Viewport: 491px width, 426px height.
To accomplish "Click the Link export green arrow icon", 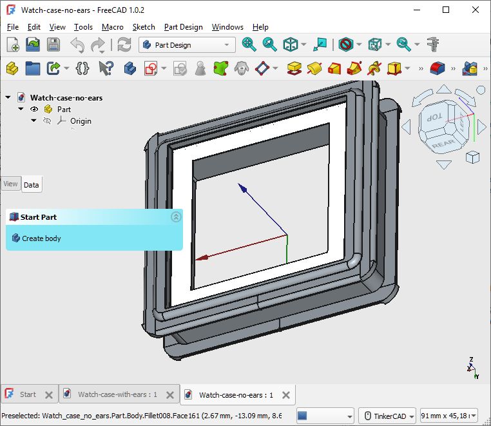I will 53,68.
